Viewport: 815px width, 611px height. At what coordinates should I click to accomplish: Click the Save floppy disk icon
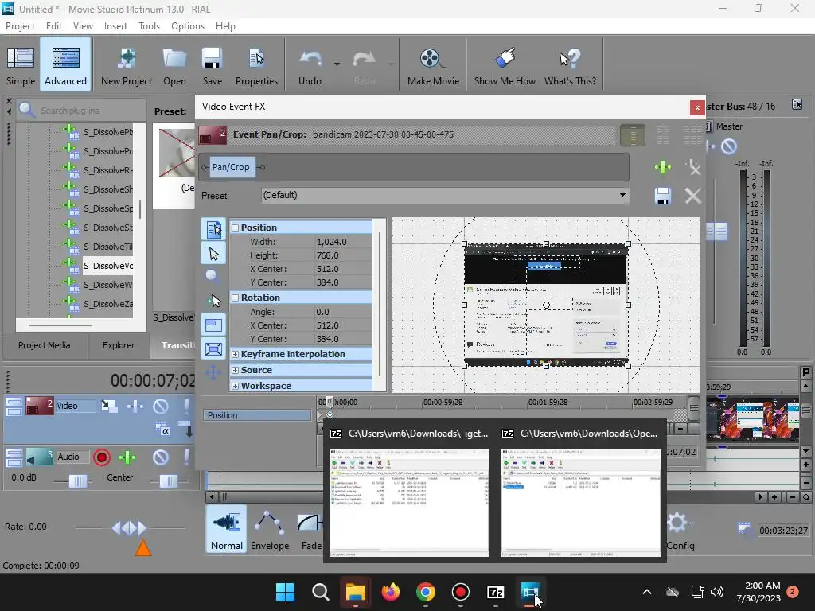pyautogui.click(x=212, y=65)
